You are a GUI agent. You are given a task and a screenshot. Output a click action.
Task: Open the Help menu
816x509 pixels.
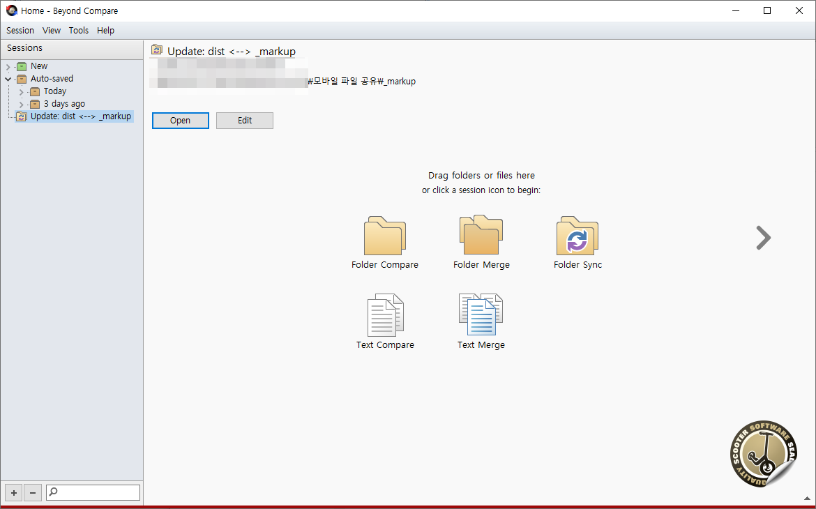click(105, 30)
